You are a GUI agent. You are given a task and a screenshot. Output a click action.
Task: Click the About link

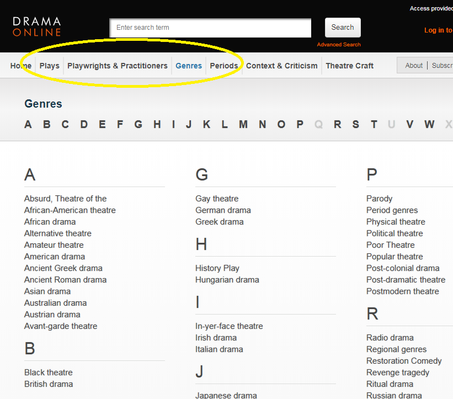414,66
